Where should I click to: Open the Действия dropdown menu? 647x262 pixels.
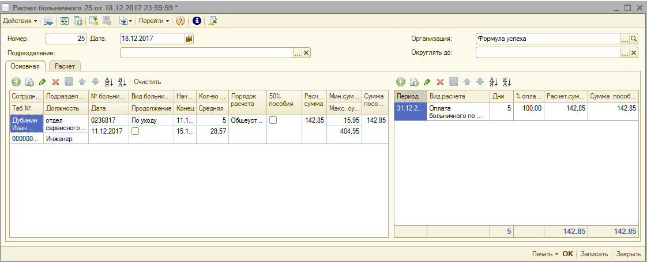(x=20, y=21)
